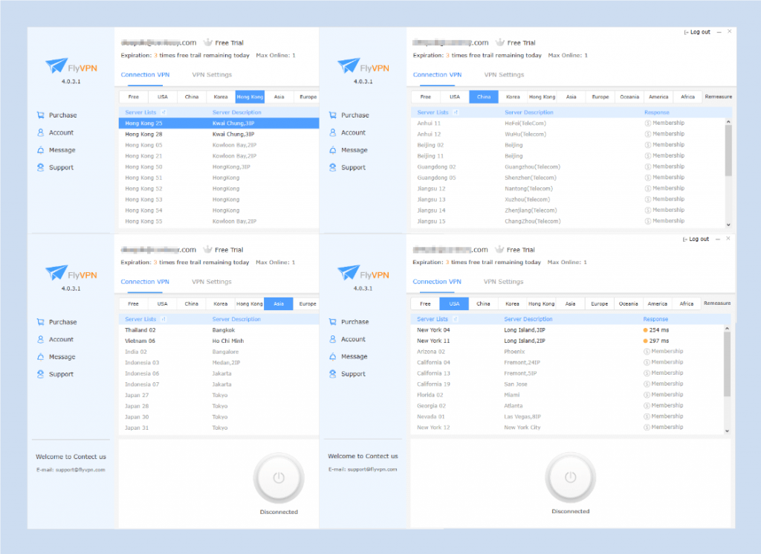
Task: Select the Vietnam 06 Ho Chi Minh server
Action: click(x=219, y=341)
